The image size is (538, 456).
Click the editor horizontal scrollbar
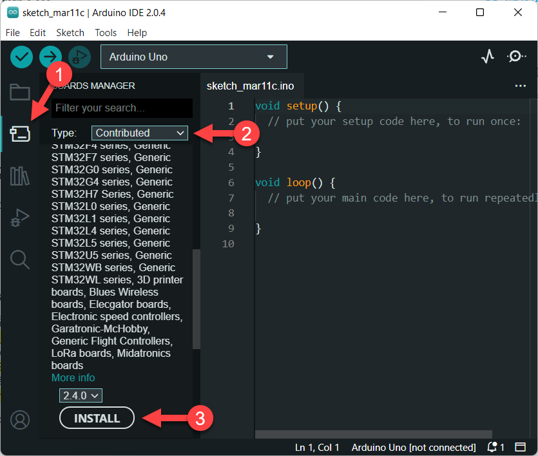[x=374, y=434]
